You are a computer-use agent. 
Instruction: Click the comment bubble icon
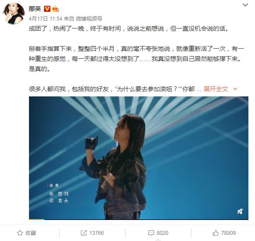tap(151, 233)
